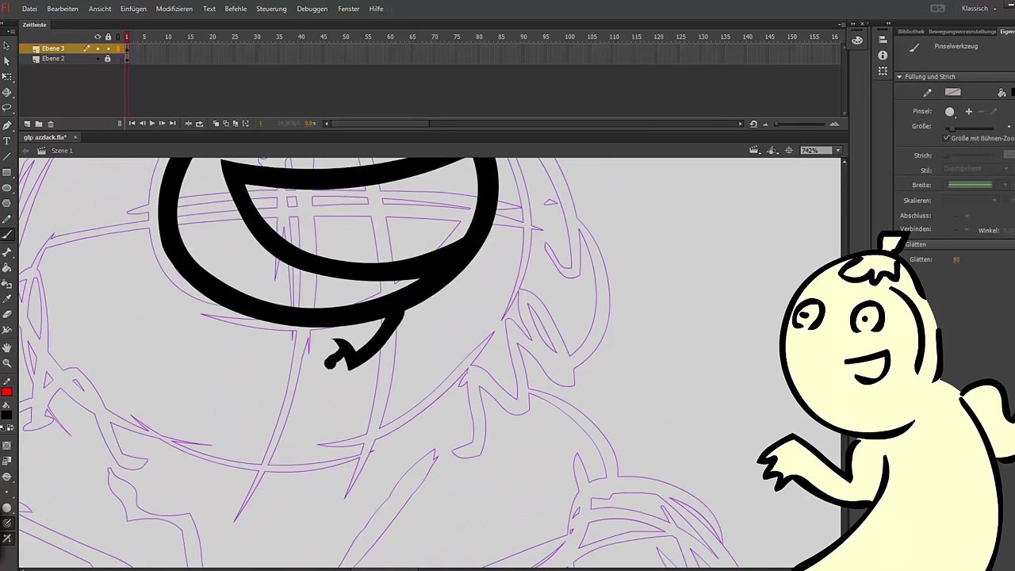Open the Transform panel icon
1015x571 pixels.
[883, 71]
